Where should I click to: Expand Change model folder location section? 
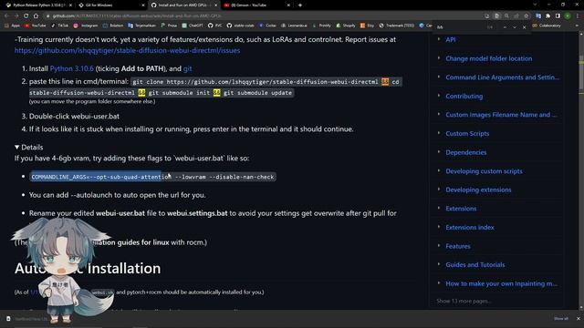[439, 58]
